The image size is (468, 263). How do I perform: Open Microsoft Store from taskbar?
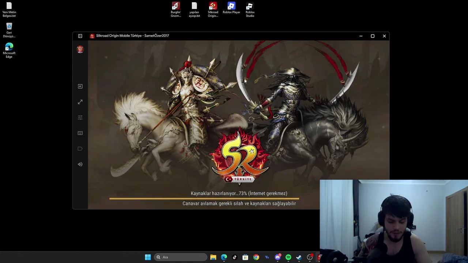point(245,257)
